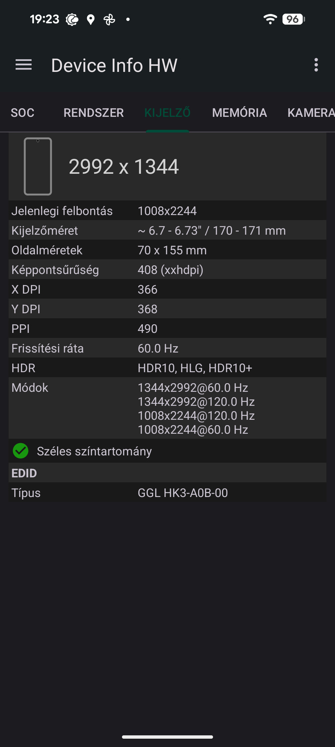335x747 pixels.
Task: Tap the 2992 x 1344 resolution header
Action: click(x=124, y=167)
